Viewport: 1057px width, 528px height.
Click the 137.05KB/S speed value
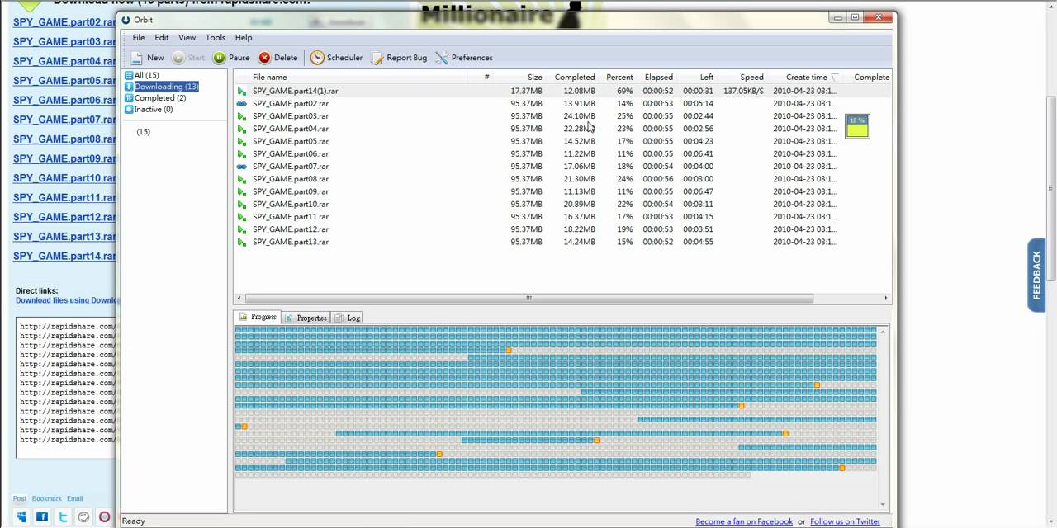743,91
